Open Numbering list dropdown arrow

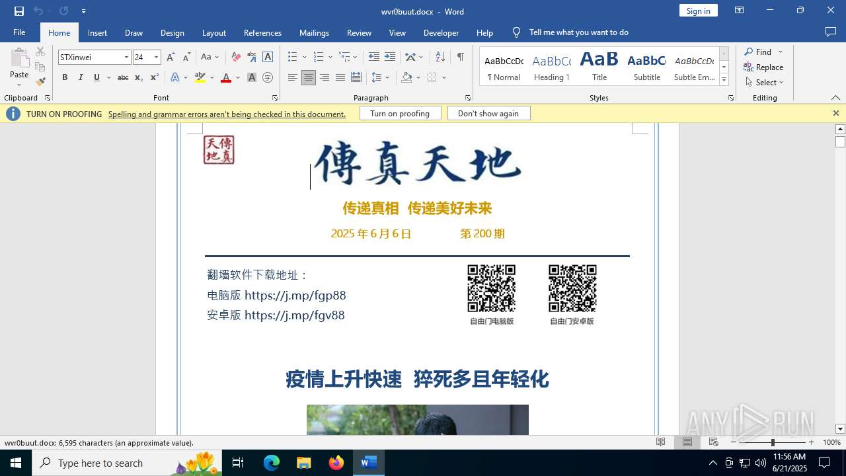coord(330,58)
